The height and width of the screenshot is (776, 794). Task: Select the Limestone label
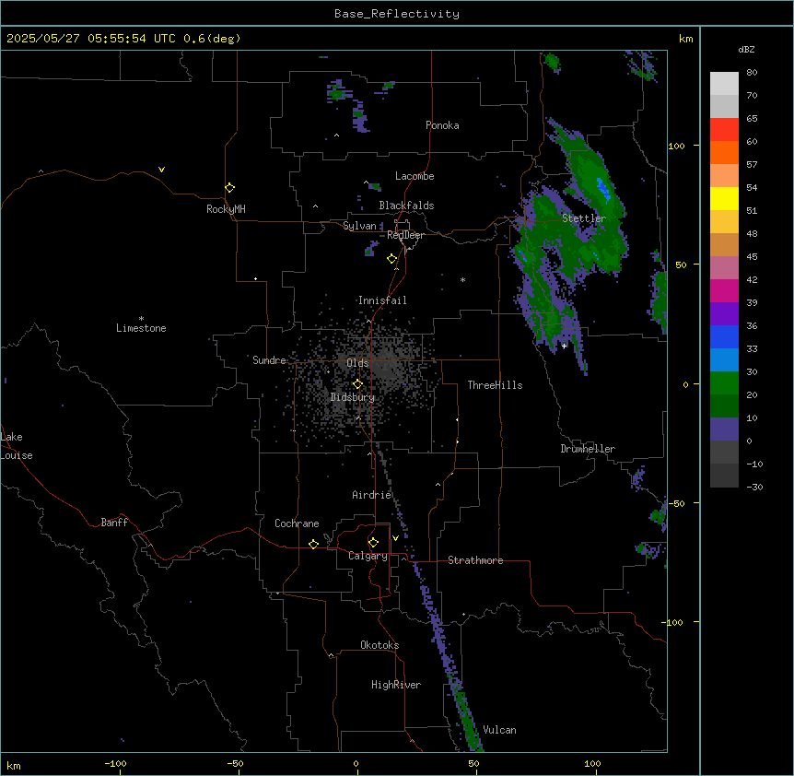[x=141, y=328]
